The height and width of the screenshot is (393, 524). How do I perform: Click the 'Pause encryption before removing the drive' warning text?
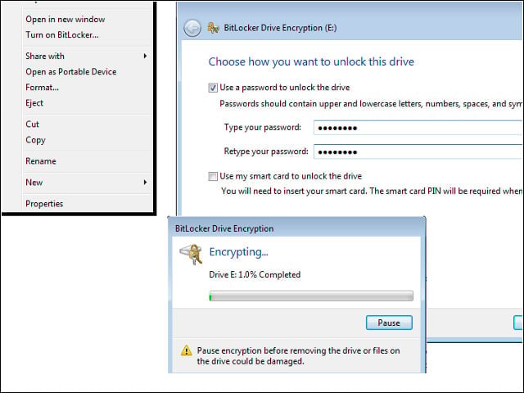pos(298,356)
